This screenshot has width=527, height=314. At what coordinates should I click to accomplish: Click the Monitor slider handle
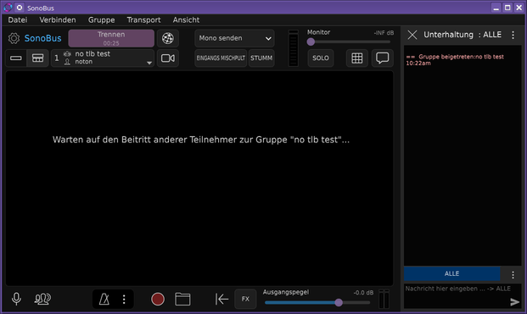[311, 41]
